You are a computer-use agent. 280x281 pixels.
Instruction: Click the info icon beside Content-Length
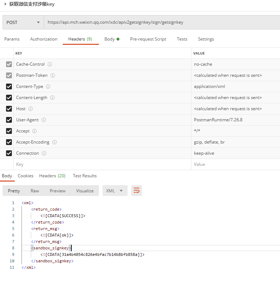click(x=52, y=98)
